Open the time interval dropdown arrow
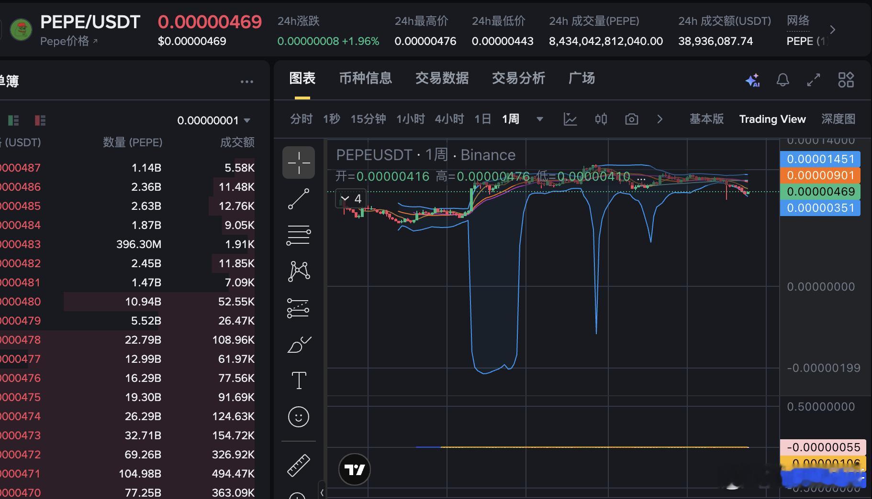 [x=540, y=119]
